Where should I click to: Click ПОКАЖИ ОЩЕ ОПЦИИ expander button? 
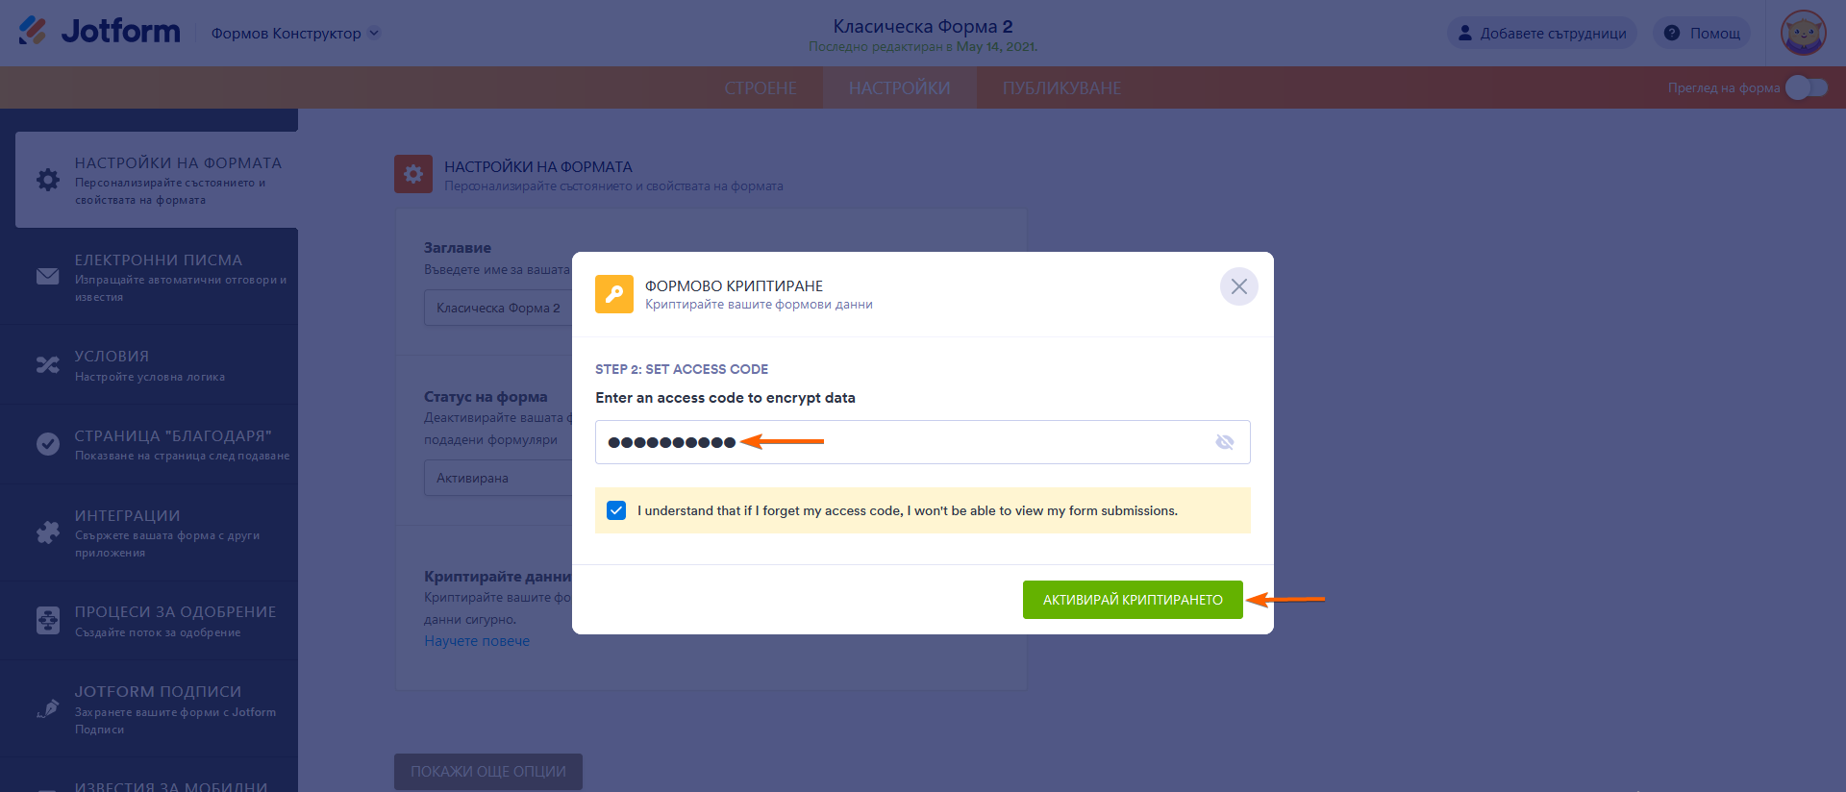(487, 771)
